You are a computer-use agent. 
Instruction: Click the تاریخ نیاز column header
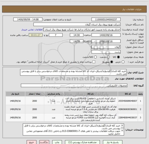[x=15, y=94]
